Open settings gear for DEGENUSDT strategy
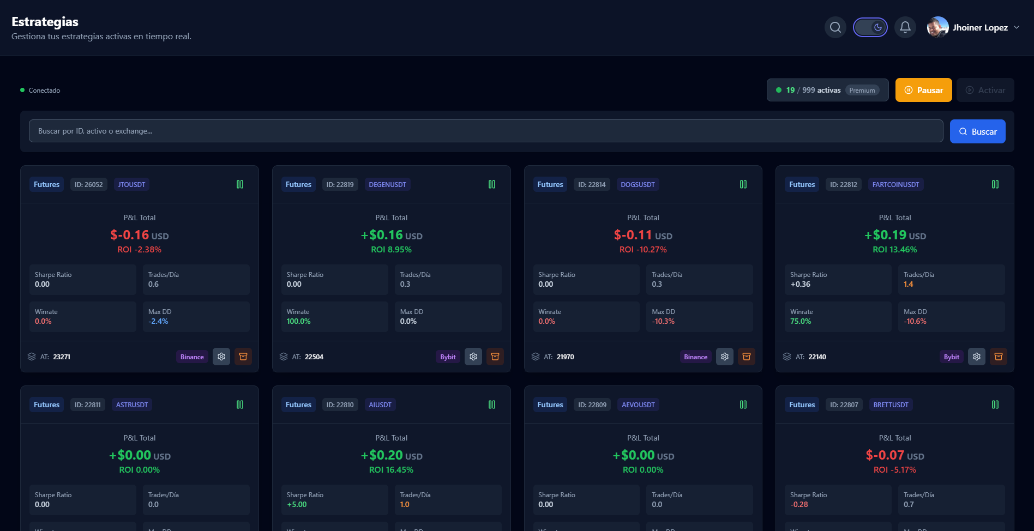Image resolution: width=1034 pixels, height=531 pixels. [x=473, y=357]
